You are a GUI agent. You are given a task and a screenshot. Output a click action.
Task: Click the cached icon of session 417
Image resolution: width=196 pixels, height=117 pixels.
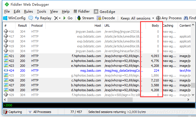6,36
